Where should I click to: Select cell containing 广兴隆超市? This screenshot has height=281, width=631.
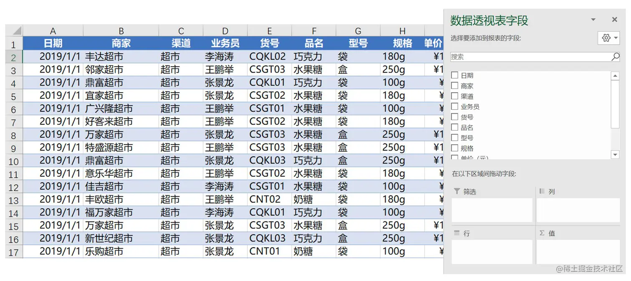(121, 108)
